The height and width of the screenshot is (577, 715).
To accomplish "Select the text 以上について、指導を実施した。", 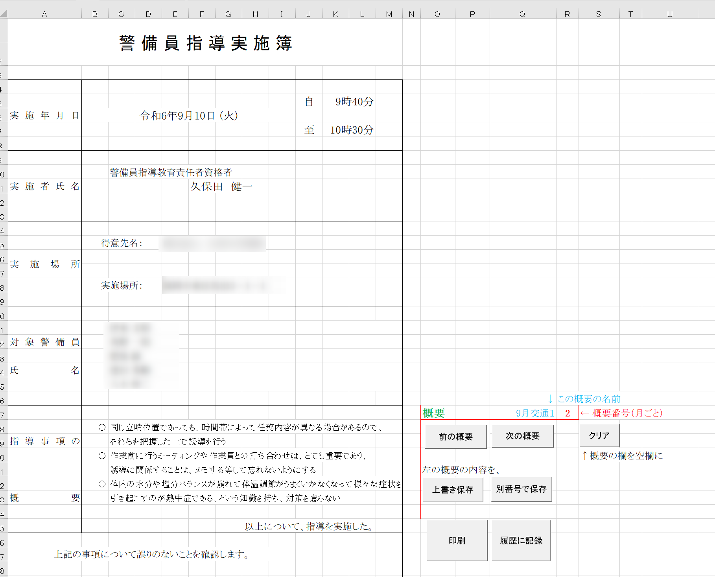I will [x=309, y=526].
